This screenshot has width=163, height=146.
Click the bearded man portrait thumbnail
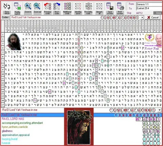point(14,42)
